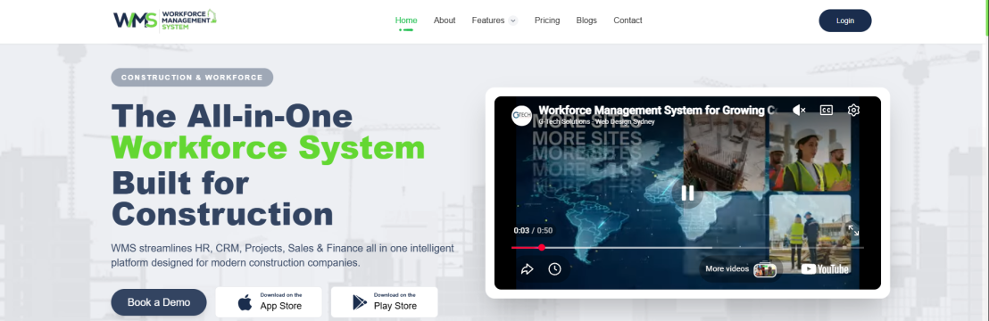This screenshot has height=321, width=989.
Task: Click Book a Demo button
Action: (159, 302)
